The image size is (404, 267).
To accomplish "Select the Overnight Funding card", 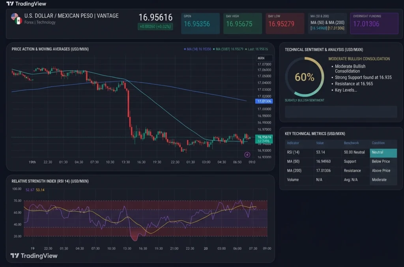I will click(x=374, y=23).
